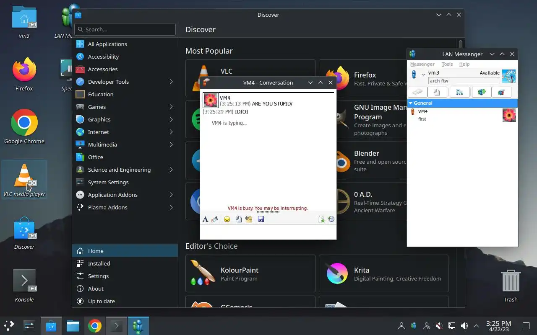This screenshot has width=537, height=335.
Task: Send a folder via paperclip folder icon
Action: coord(249,219)
